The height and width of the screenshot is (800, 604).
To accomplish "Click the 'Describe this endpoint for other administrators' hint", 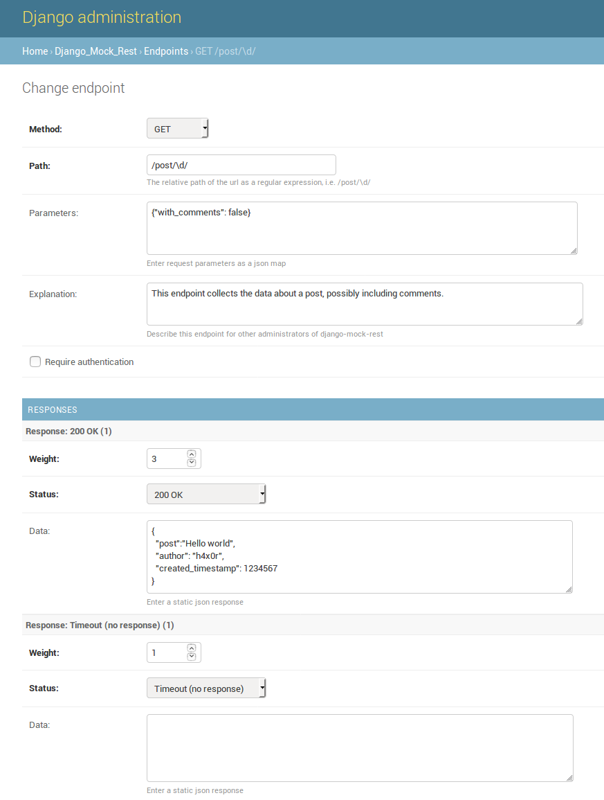I will pos(265,334).
